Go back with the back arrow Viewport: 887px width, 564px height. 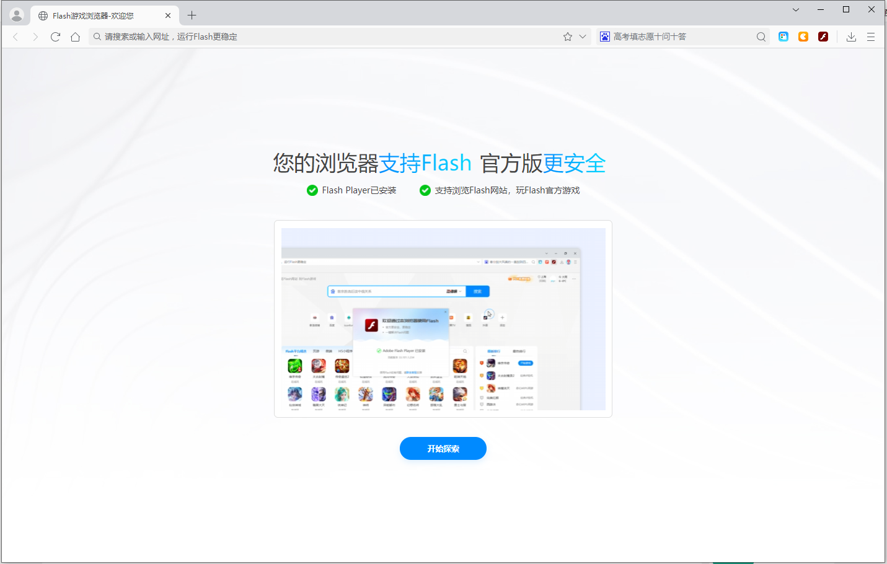[x=16, y=37]
